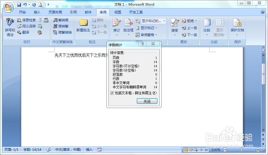Viewport: 268px width, 155px height.
Task: Open the 显示标记的 display for review combo box
Action: click(153, 21)
